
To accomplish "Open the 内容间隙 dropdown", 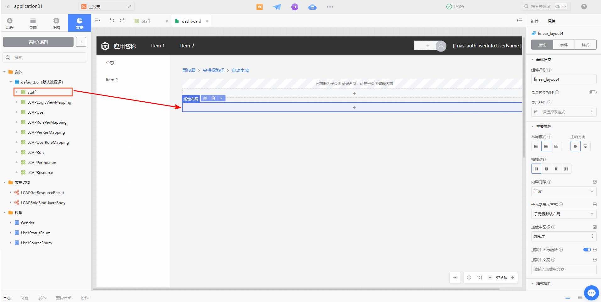I will [x=564, y=191].
